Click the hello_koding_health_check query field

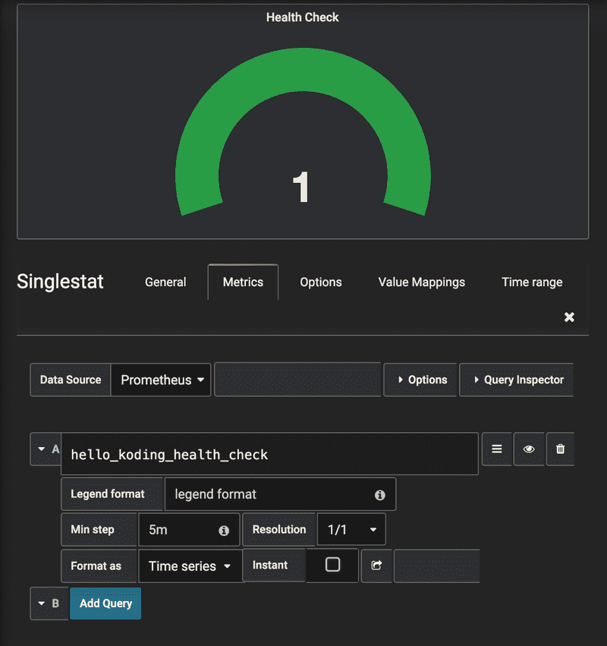(269, 454)
